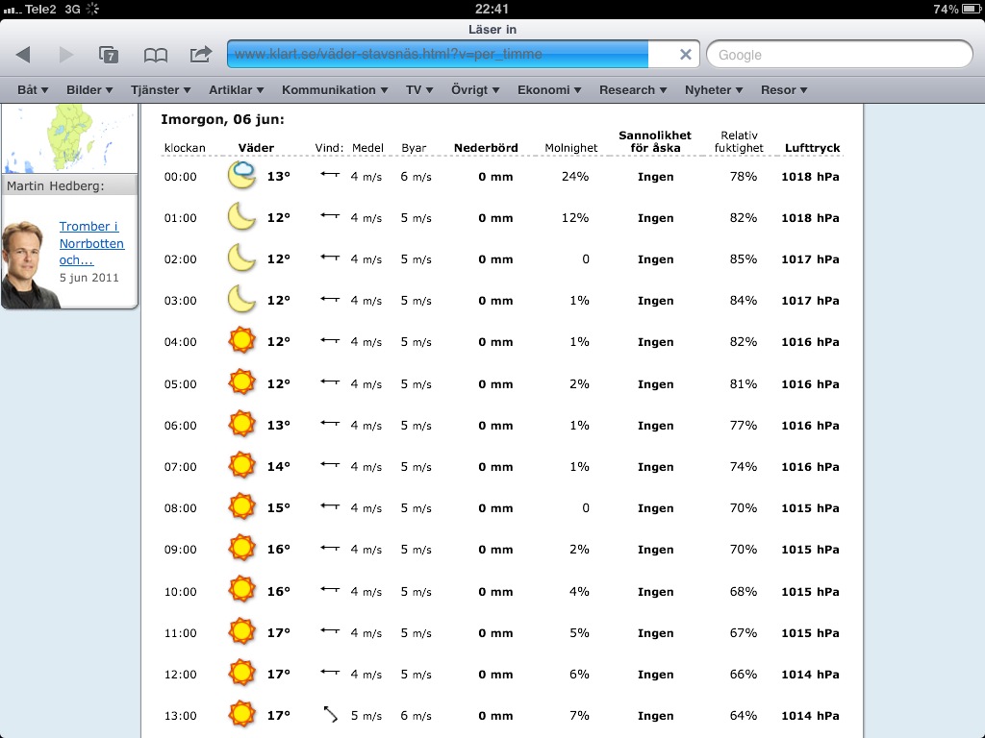Tap the 85% humidity value
Viewport: 985px width, 738px height.
pyautogui.click(x=744, y=259)
